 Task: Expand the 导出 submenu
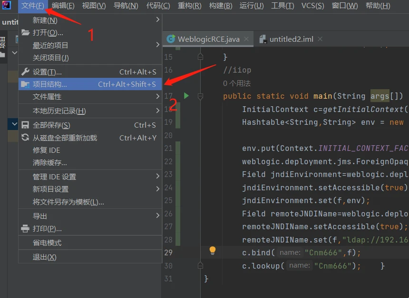point(90,216)
